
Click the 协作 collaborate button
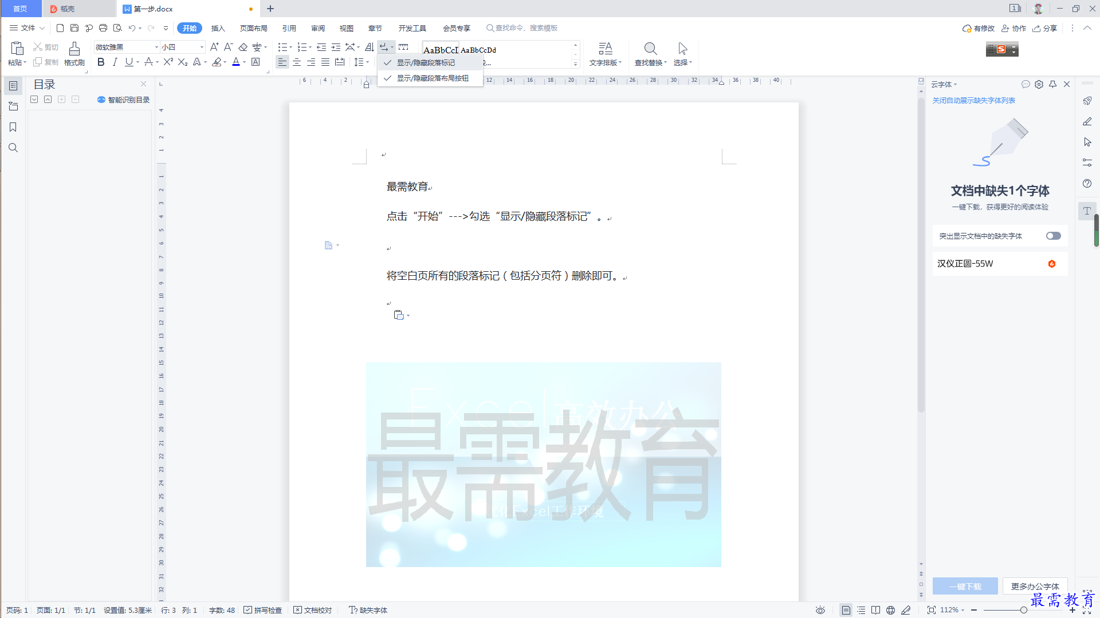click(x=1014, y=28)
